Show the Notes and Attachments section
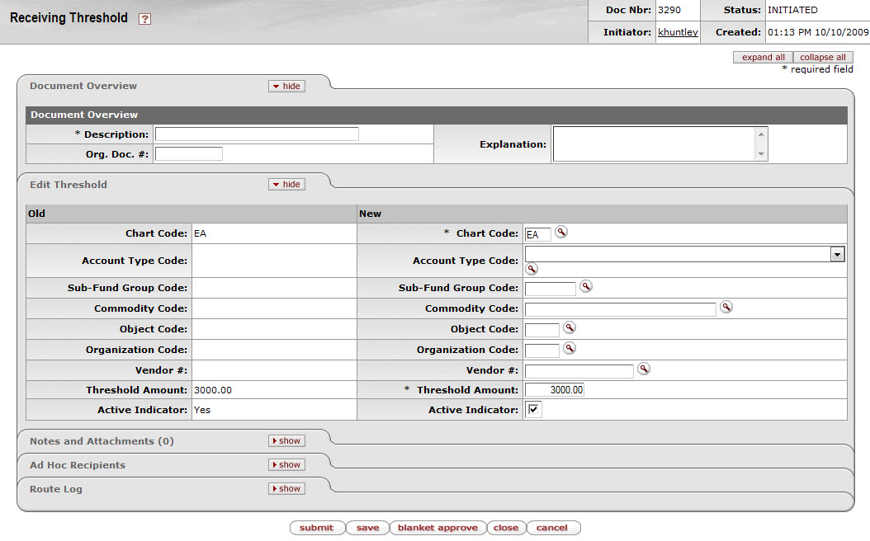The image size is (870, 541). coord(286,441)
